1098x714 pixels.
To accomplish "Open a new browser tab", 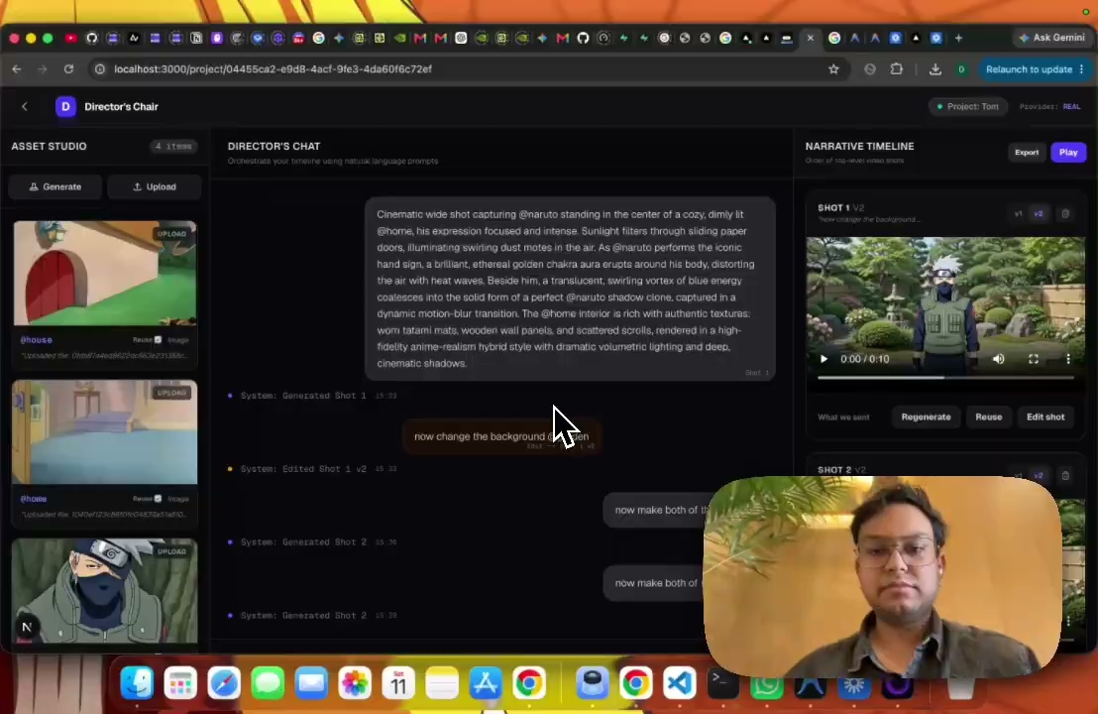I will point(958,38).
